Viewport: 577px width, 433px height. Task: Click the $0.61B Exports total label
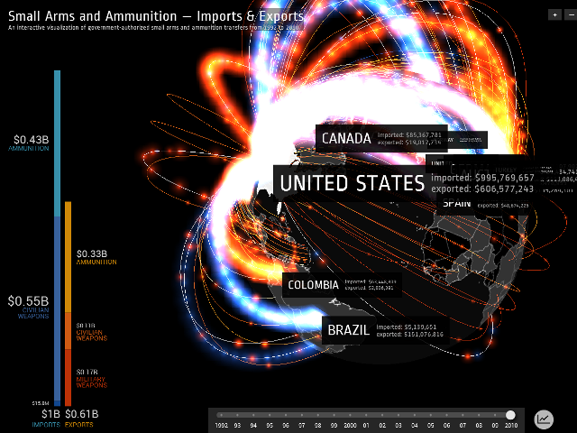(83, 417)
